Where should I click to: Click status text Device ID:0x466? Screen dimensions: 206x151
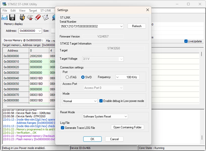click(x=80, y=148)
